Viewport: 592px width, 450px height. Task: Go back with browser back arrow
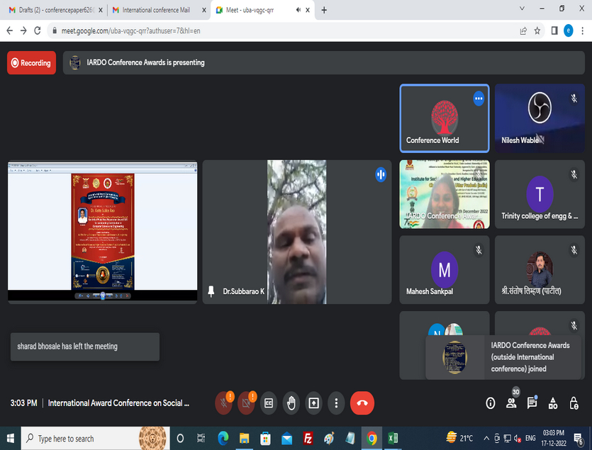point(10,30)
